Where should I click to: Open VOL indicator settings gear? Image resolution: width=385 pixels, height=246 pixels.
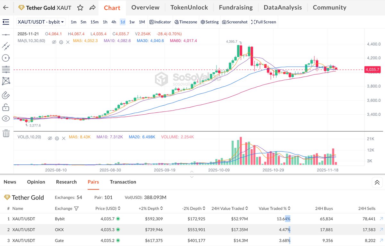click(57, 138)
